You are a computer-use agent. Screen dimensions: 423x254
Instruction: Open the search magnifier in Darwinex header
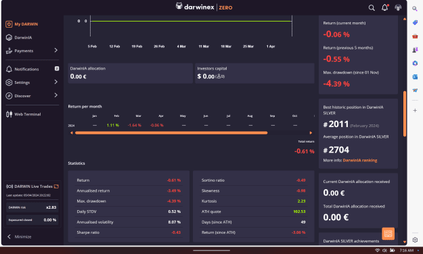pyautogui.click(x=372, y=8)
